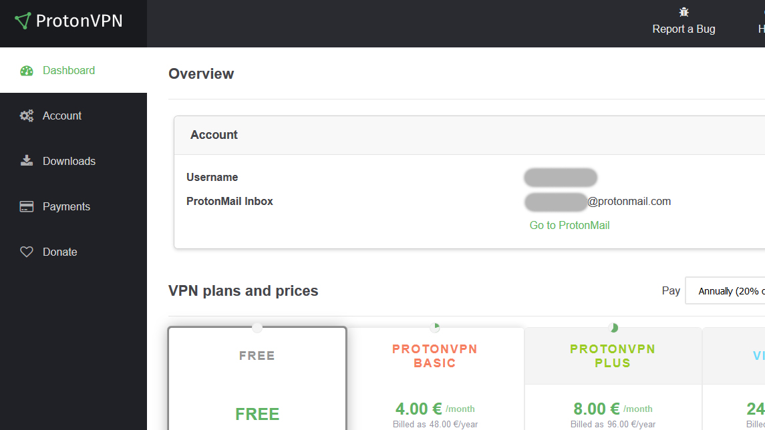Viewport: 765px width, 430px height.
Task: Click the ProtonVPN logo icon
Action: coord(23,21)
